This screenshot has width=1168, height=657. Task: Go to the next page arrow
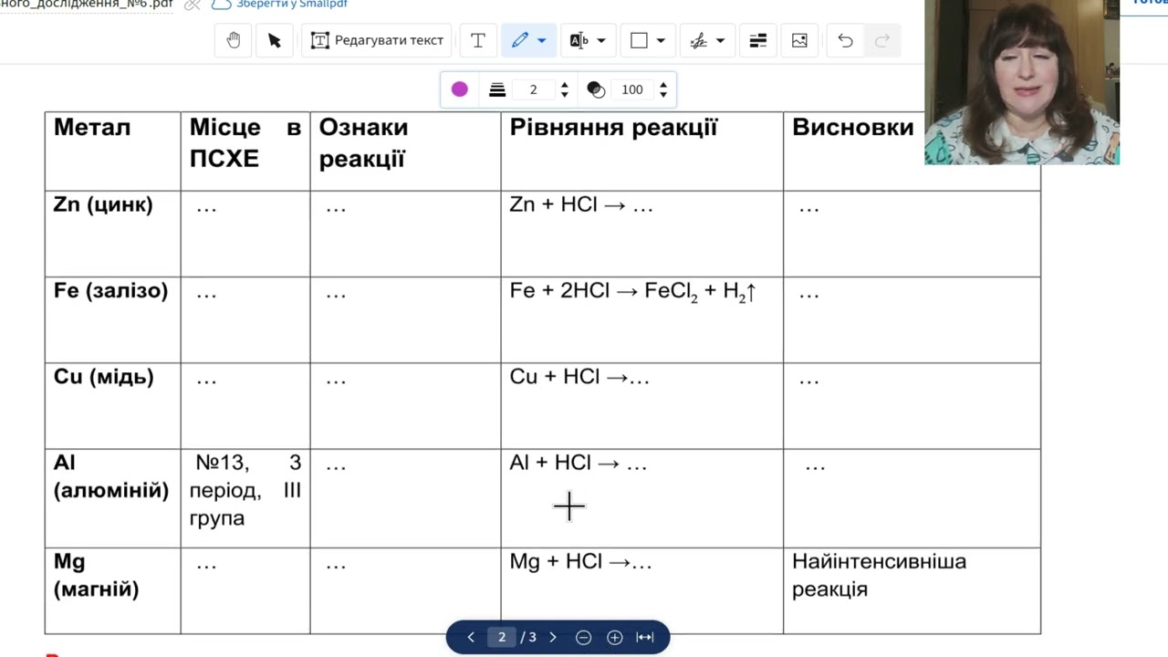pyautogui.click(x=552, y=637)
